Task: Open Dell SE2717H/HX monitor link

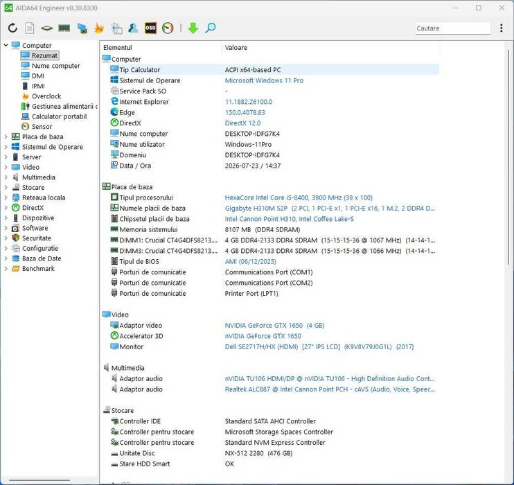Action: (x=319, y=346)
